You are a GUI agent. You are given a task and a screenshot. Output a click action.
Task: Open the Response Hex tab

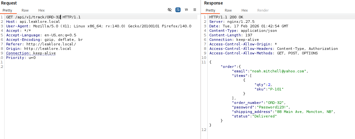click(245, 10)
